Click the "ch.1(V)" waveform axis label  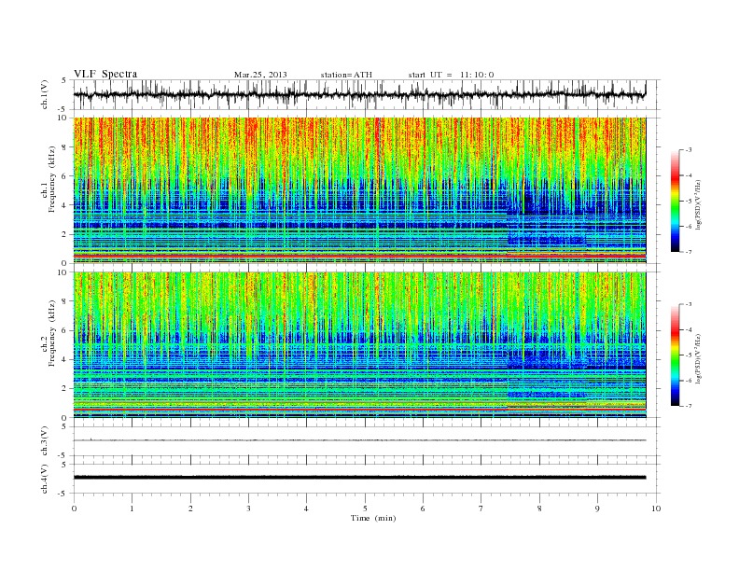pos(45,94)
